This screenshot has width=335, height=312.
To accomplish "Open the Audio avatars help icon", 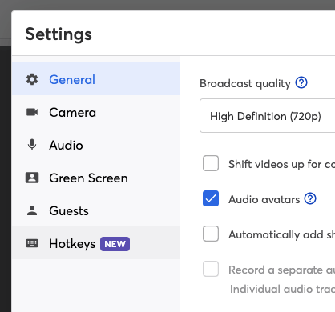I will click(310, 198).
